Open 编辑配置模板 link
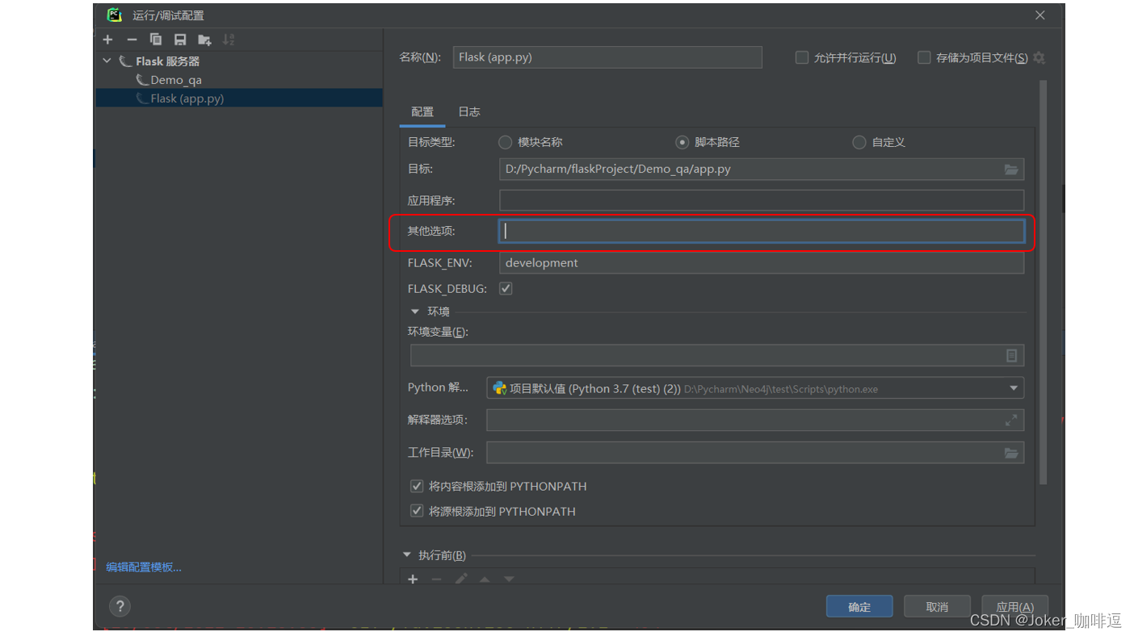The width and height of the screenshot is (1134, 636). tap(144, 567)
